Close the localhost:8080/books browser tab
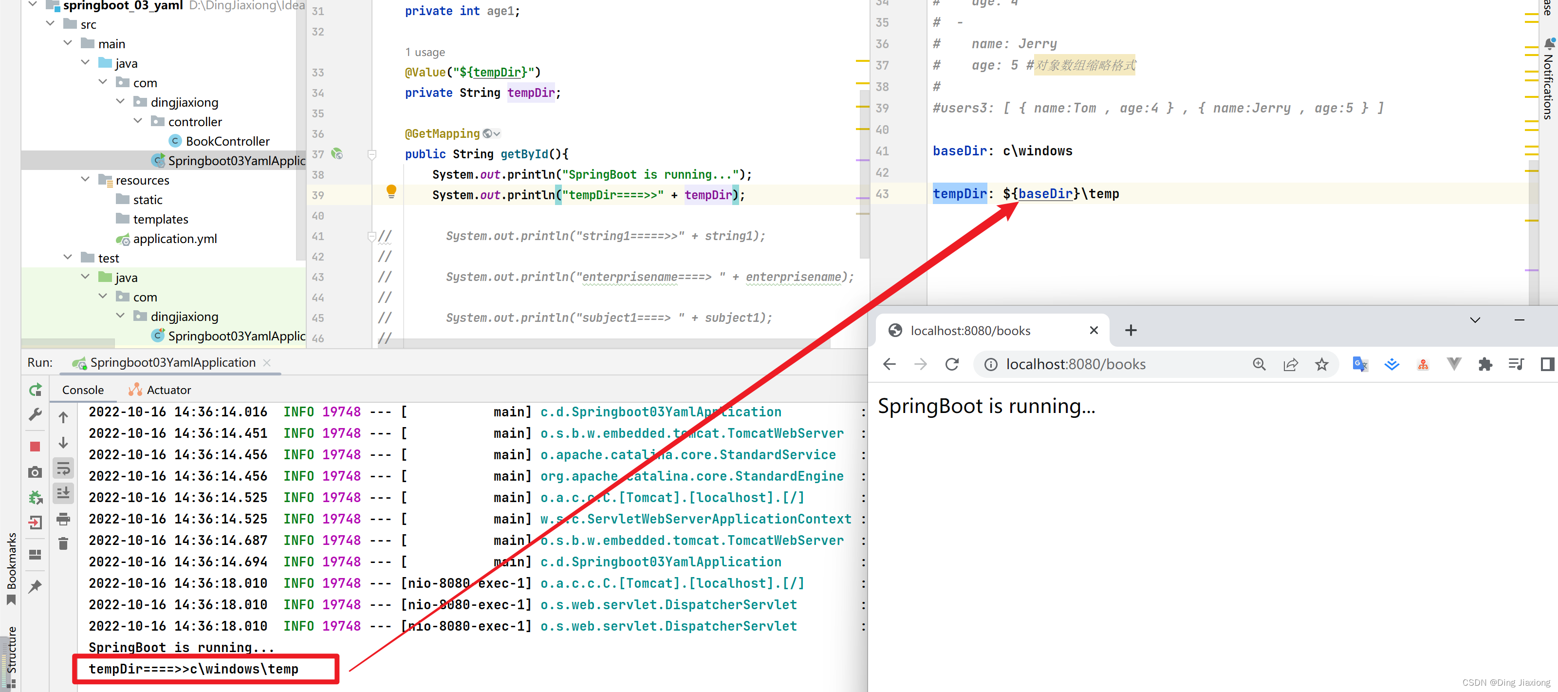The image size is (1558, 692). [1093, 330]
